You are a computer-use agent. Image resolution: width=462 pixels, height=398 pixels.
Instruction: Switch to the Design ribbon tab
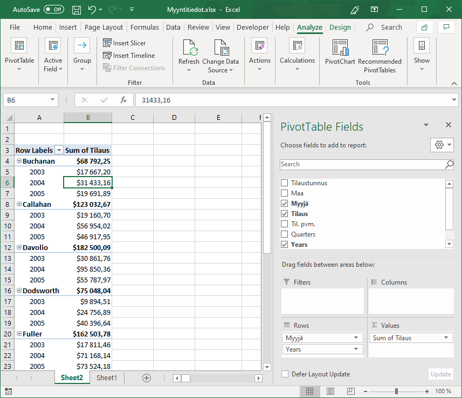(x=340, y=28)
